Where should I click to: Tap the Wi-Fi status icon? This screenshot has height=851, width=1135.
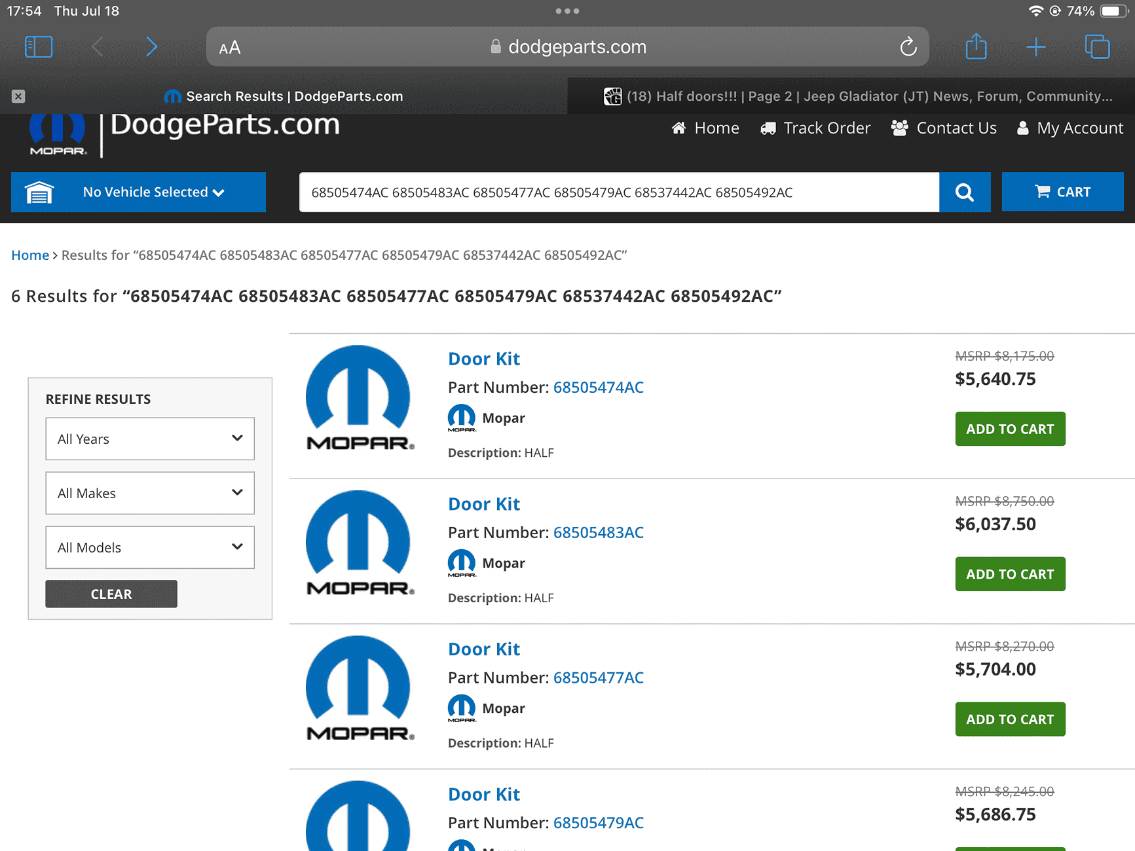coord(1035,11)
